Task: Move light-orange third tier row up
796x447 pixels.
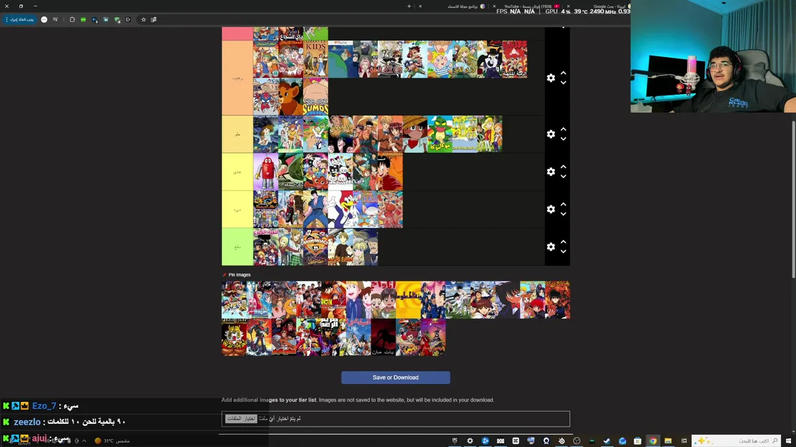Action: (x=563, y=129)
